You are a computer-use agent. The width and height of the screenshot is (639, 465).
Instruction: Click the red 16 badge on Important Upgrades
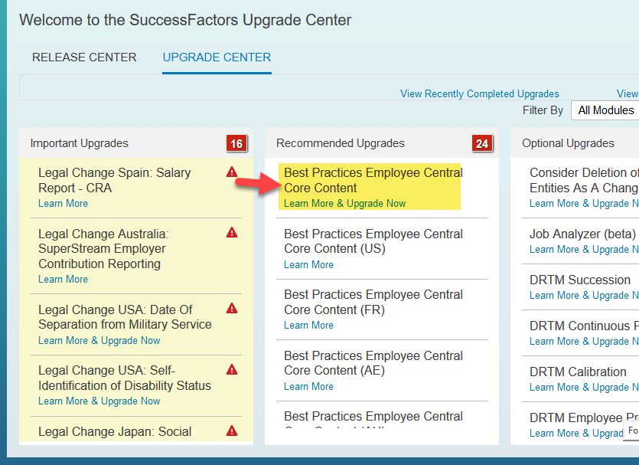(236, 143)
